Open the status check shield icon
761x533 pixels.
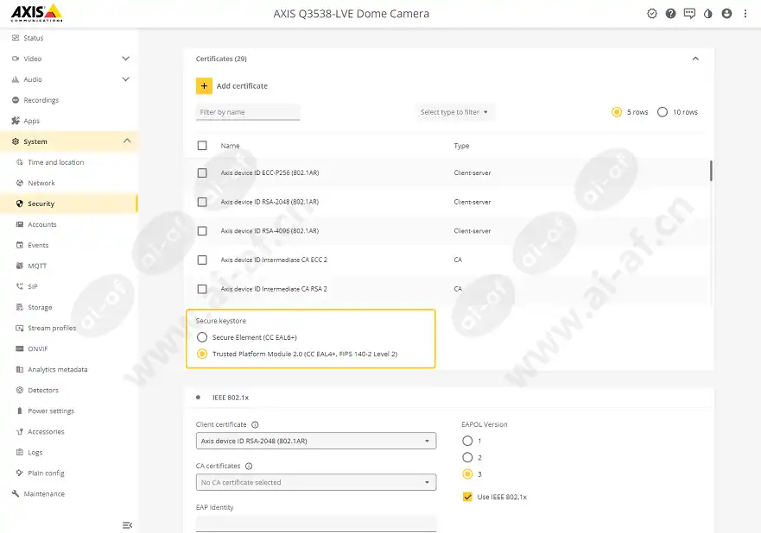[652, 14]
